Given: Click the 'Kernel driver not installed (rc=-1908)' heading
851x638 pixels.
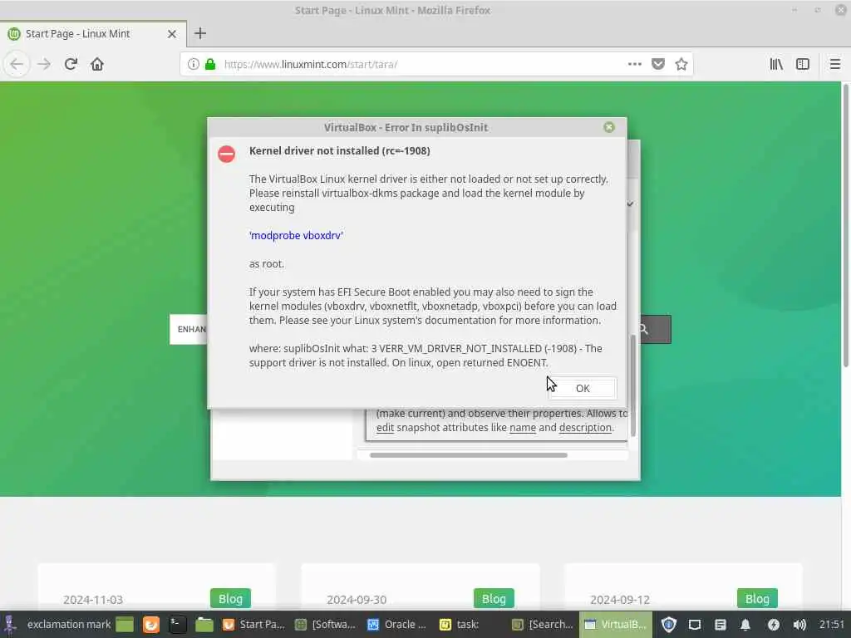Looking at the screenshot, I should [339, 151].
